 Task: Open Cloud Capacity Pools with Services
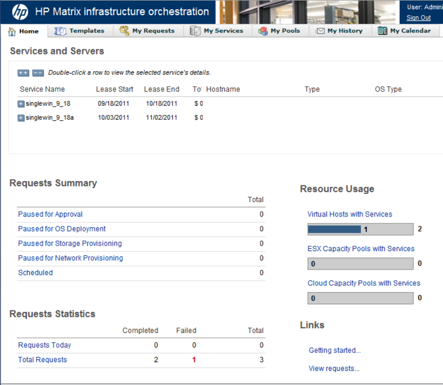pos(363,283)
